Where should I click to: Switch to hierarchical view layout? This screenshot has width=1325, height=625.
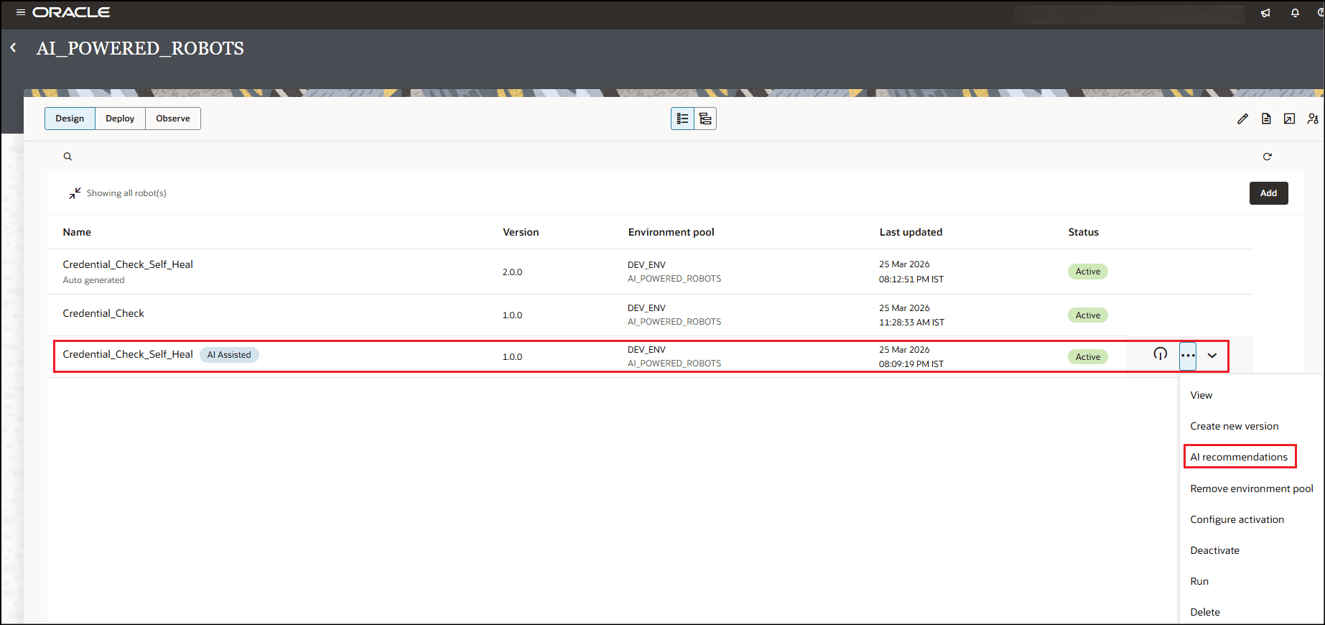pos(706,119)
